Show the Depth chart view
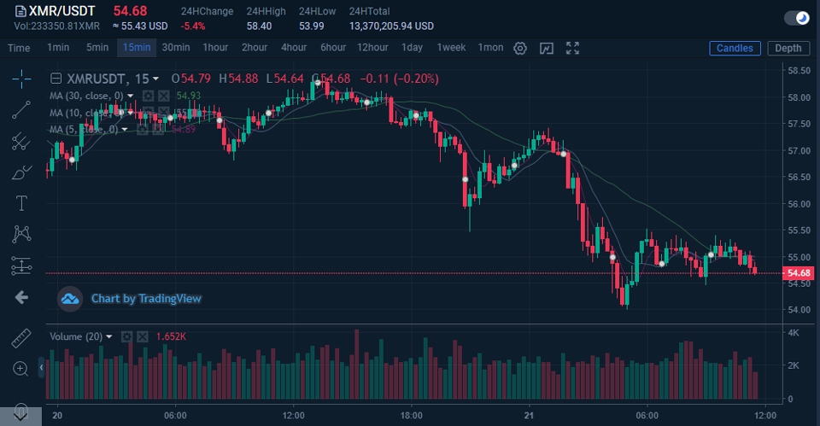Image resolution: width=820 pixels, height=426 pixels. pos(788,48)
